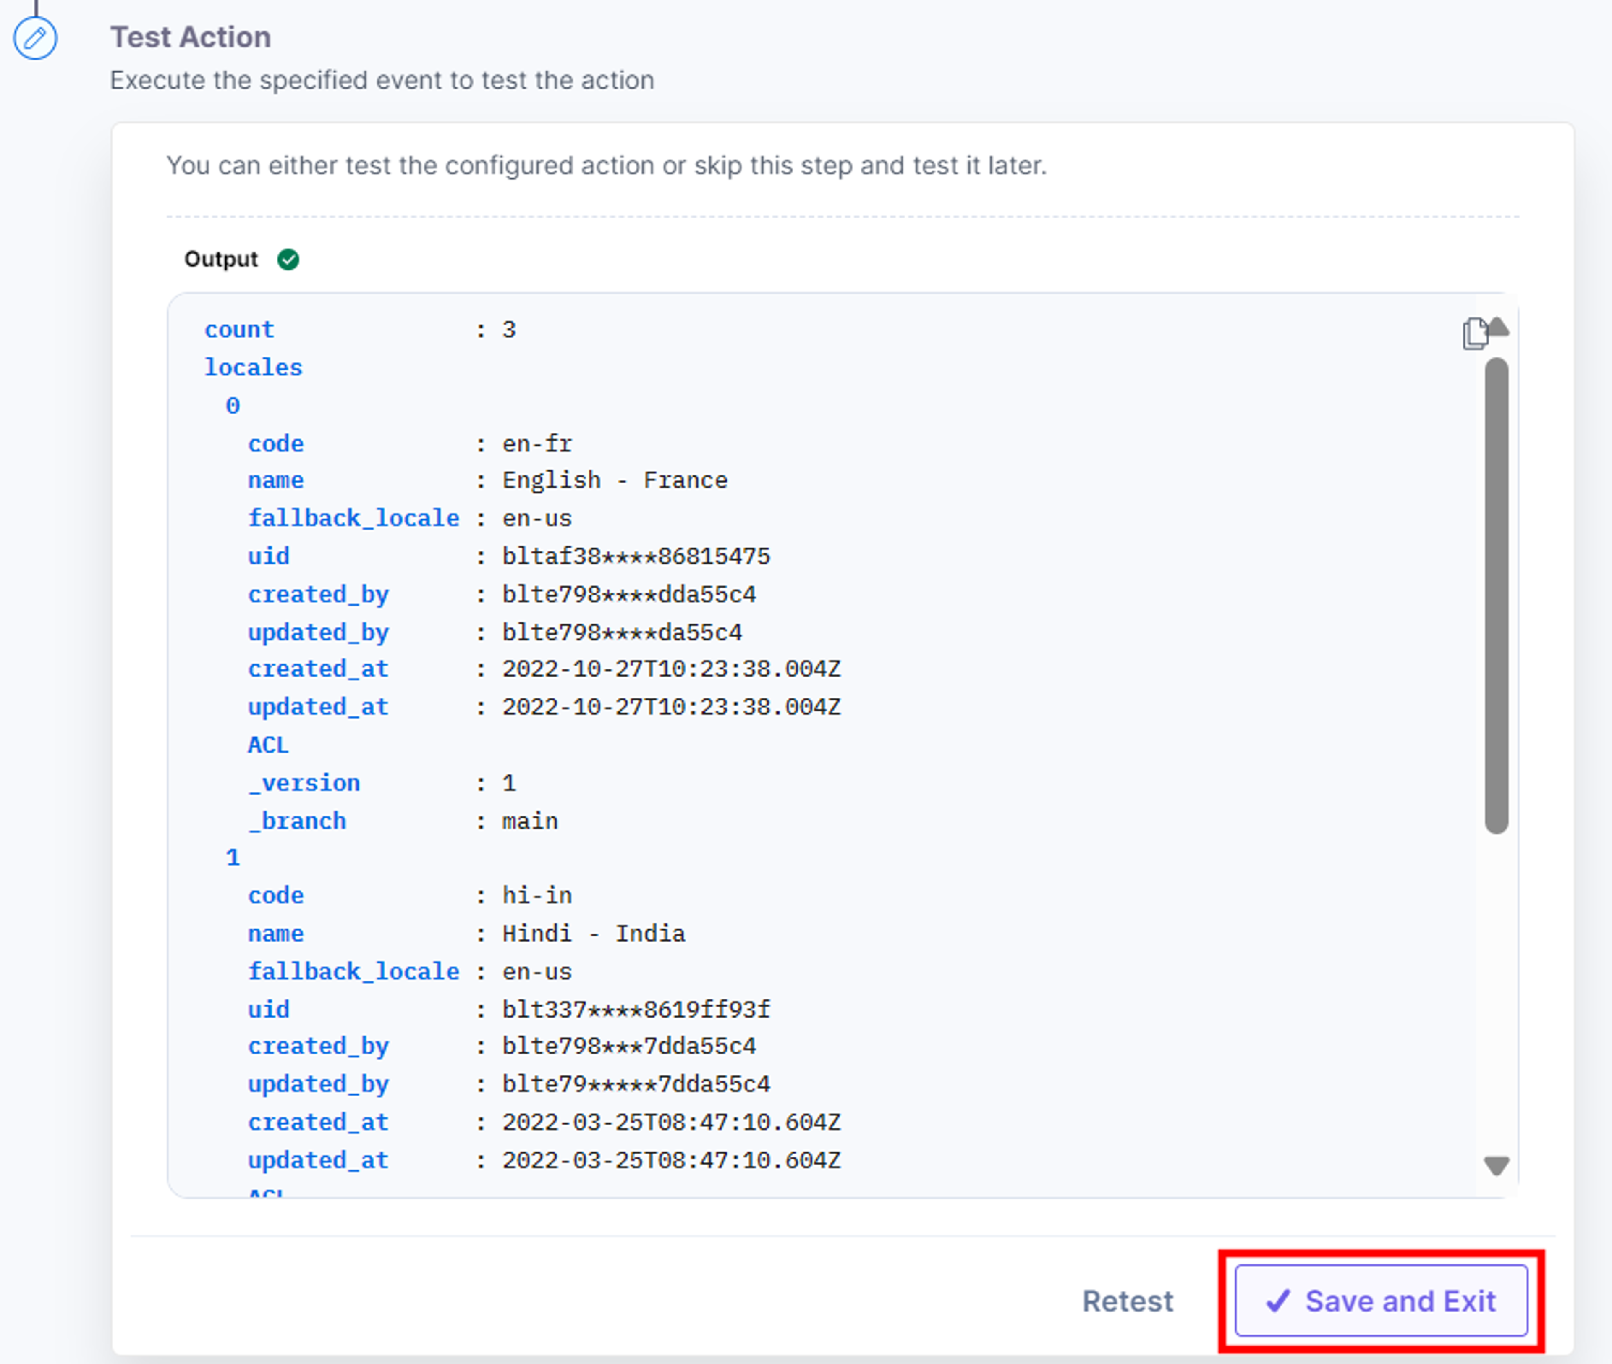
Task: Select locale index '1' row
Action: 233,858
